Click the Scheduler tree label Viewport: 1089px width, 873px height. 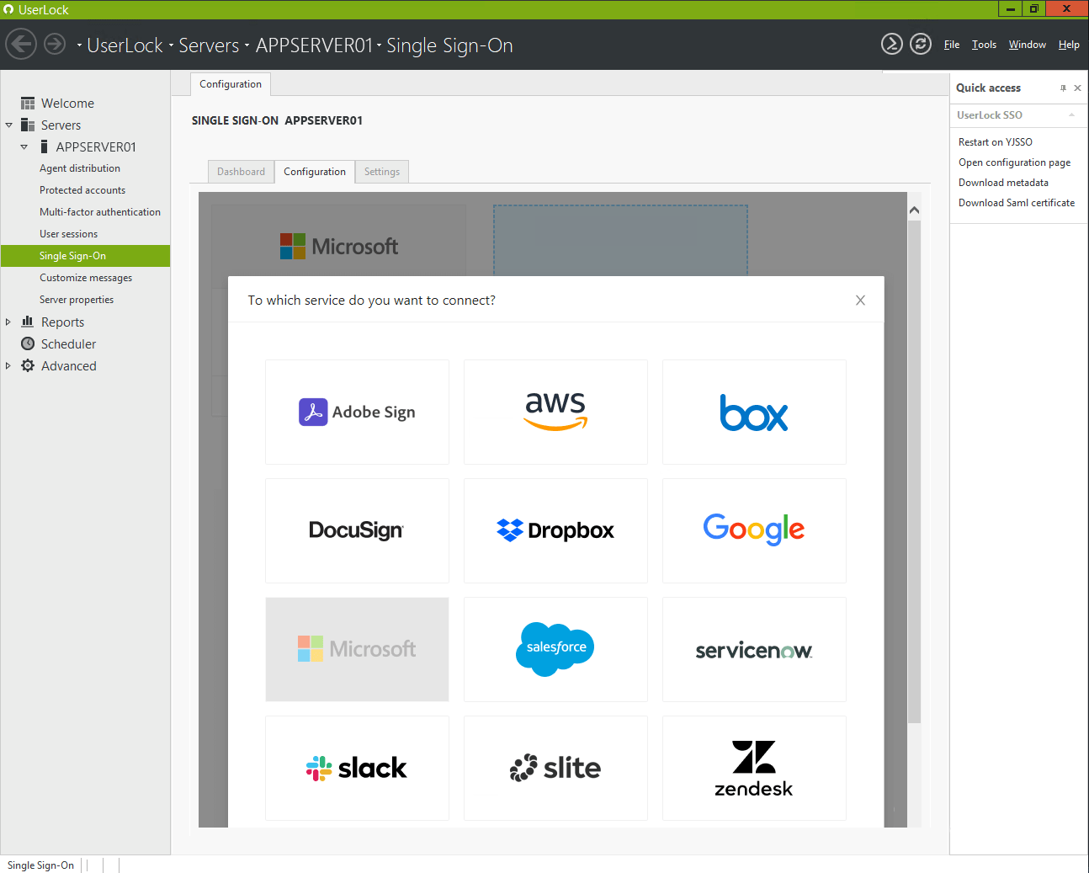(68, 343)
